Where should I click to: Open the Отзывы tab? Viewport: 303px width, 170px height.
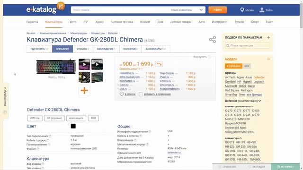(x=83, y=49)
